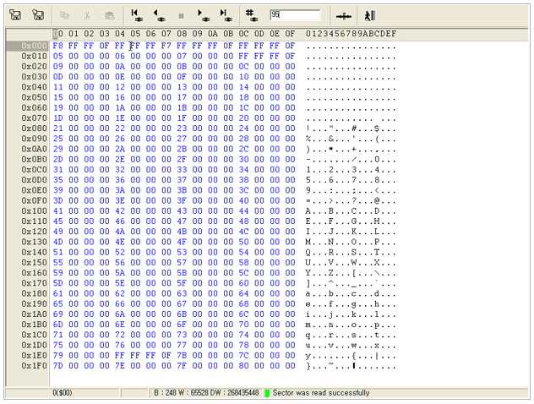Click the hash go-to-sector icon
This screenshot has height=404, width=534.
(252, 15)
